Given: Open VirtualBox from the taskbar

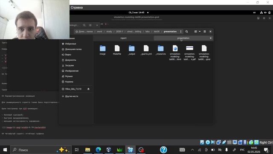Looking at the screenshot, I should click(x=109, y=150).
